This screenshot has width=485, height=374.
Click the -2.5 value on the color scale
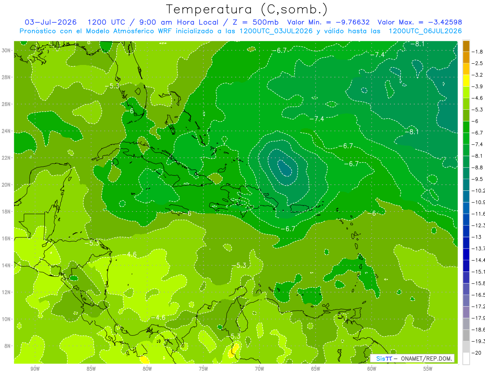(x=478, y=63)
